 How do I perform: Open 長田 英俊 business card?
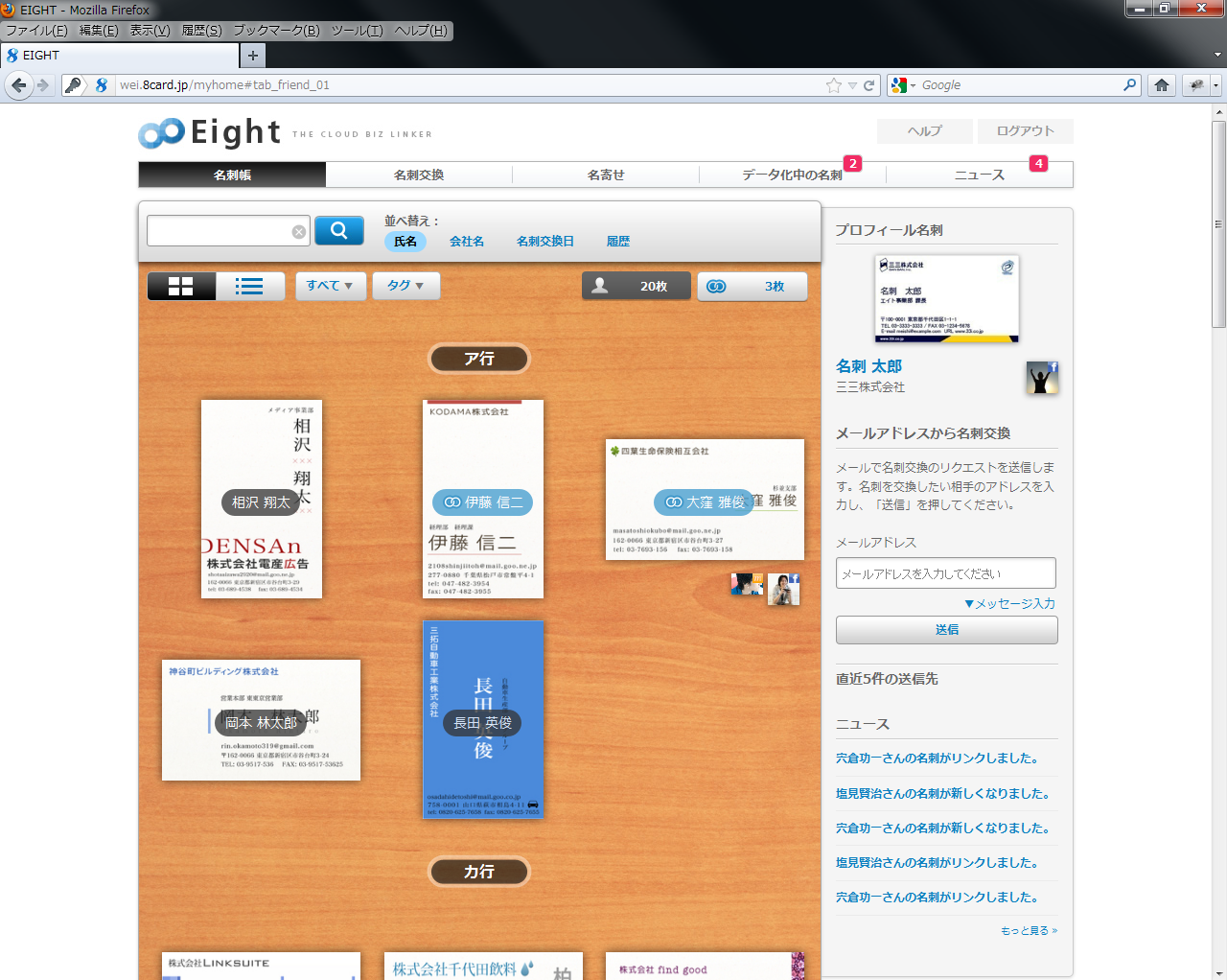[x=483, y=719]
